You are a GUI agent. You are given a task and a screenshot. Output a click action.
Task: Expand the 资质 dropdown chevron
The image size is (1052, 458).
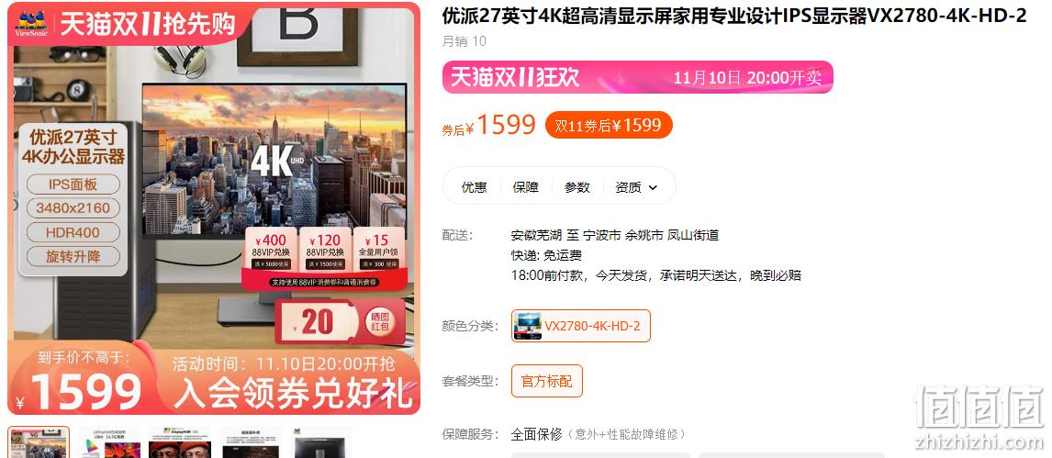click(653, 188)
